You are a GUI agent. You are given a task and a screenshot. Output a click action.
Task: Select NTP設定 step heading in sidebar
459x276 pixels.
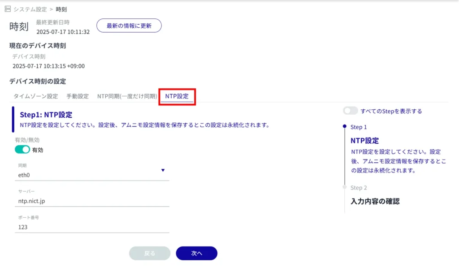(364, 141)
